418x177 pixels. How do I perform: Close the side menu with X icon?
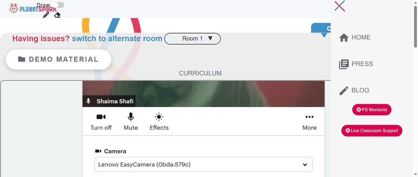coord(339,6)
